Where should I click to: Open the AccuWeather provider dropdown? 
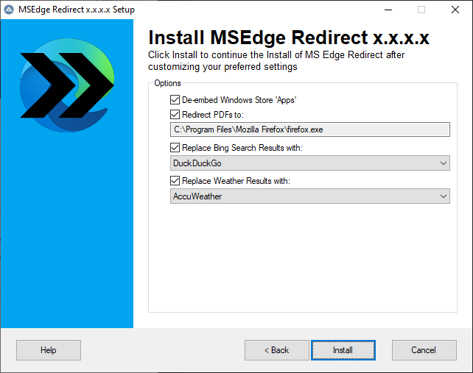(309, 196)
